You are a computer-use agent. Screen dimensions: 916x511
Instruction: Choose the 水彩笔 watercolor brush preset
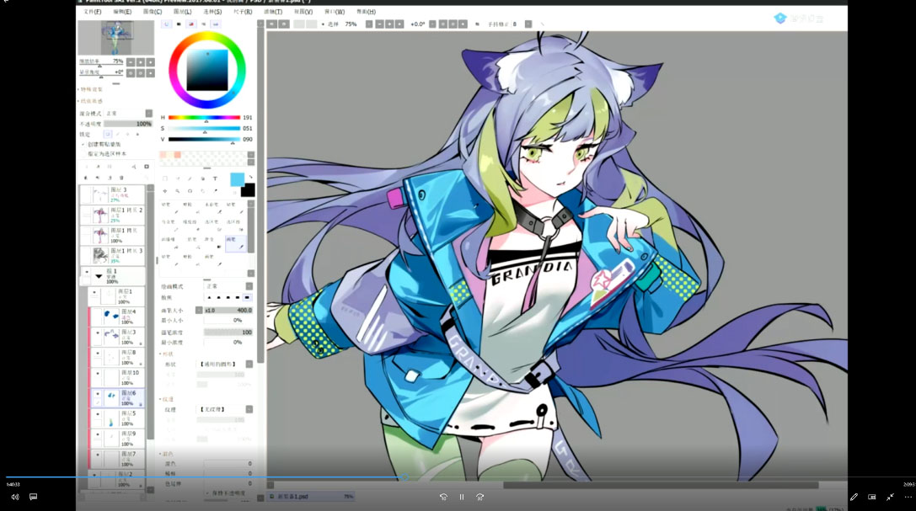point(212,208)
